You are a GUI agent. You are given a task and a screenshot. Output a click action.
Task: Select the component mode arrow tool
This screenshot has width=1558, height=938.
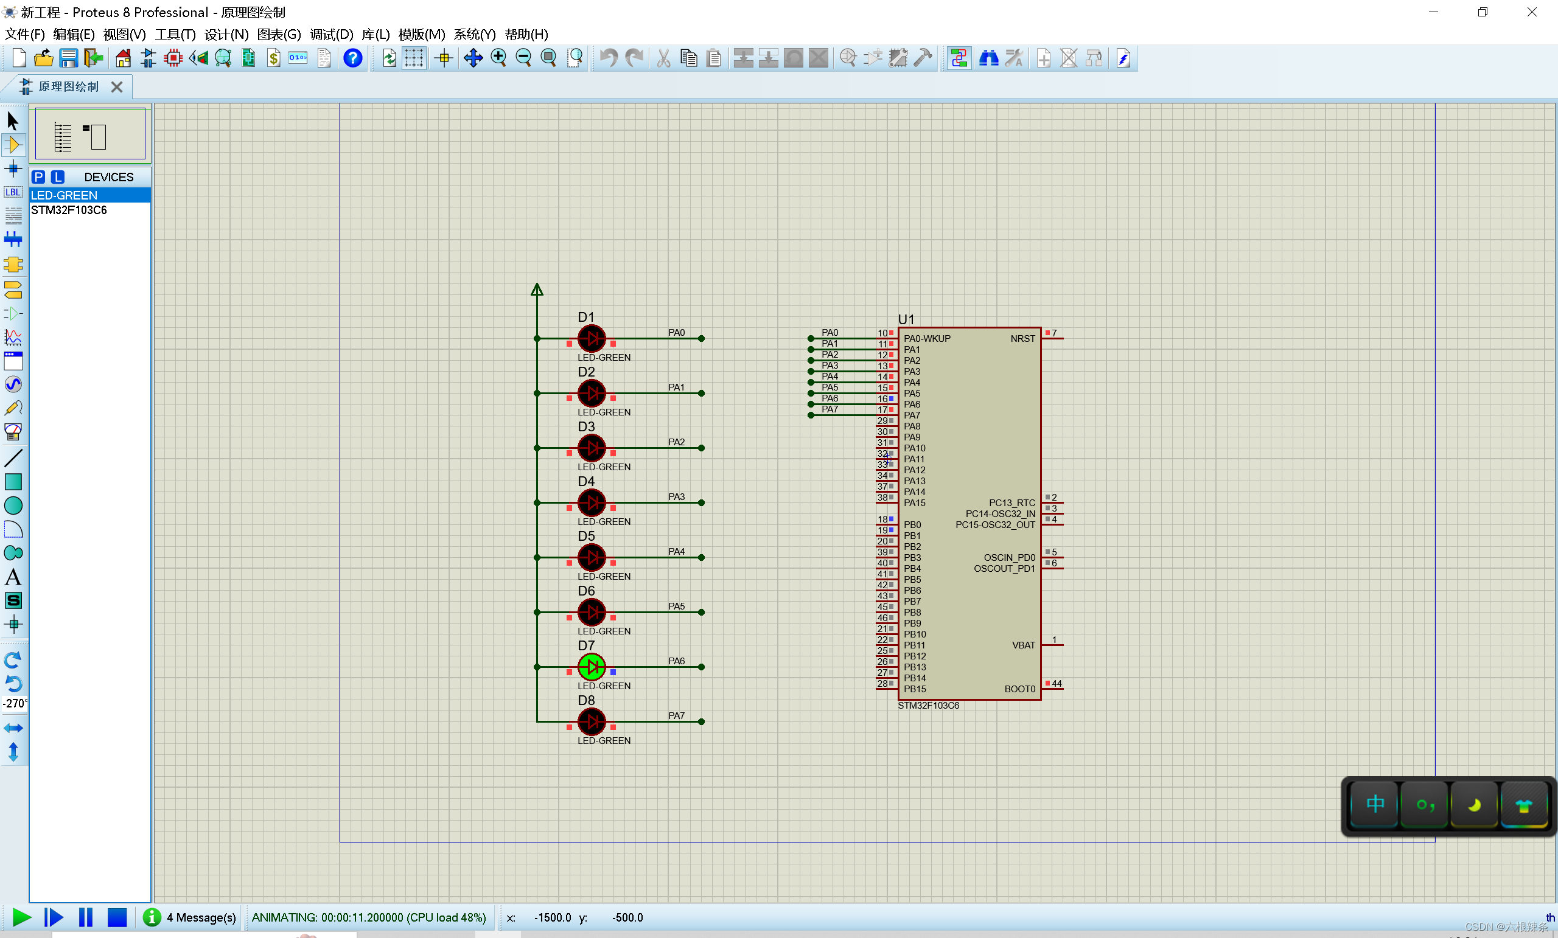[14, 145]
